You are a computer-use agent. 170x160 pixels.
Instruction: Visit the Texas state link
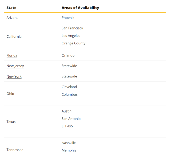[x=11, y=122]
